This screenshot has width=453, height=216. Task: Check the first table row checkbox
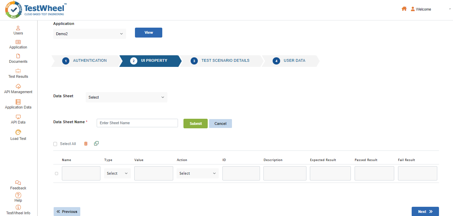57,173
